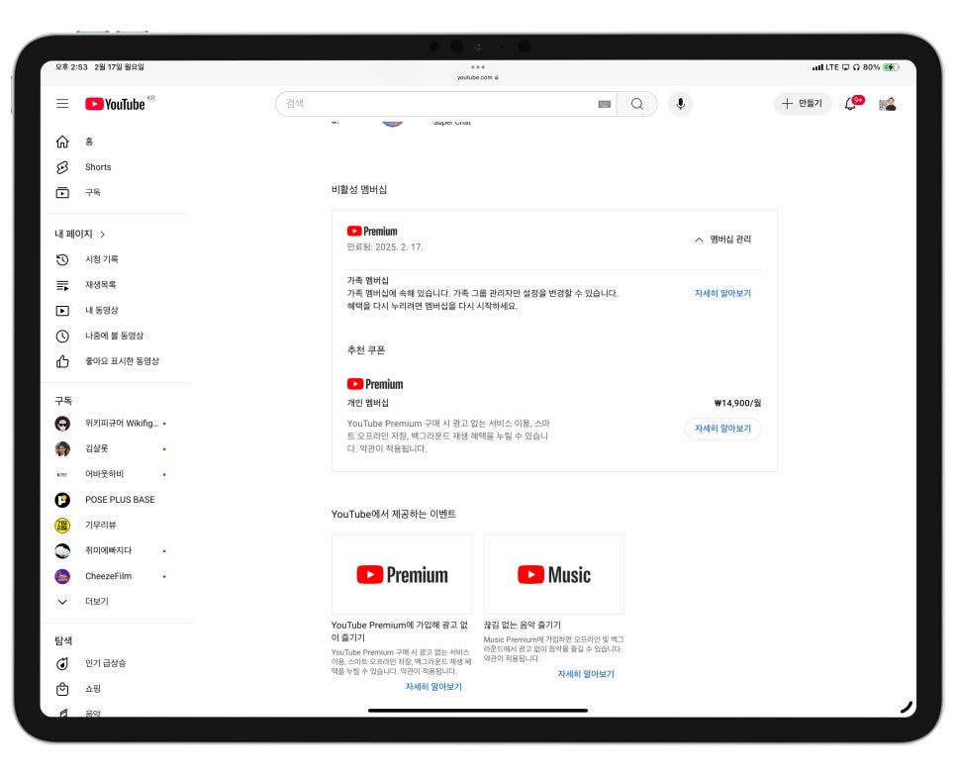
Task: Click the Shorts icon
Action: 62,167
